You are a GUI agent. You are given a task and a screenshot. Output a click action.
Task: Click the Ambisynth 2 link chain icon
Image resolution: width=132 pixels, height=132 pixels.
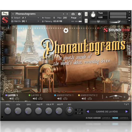coord(90,98)
